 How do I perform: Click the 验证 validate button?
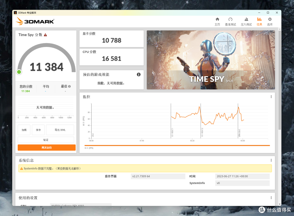[x=46, y=140]
